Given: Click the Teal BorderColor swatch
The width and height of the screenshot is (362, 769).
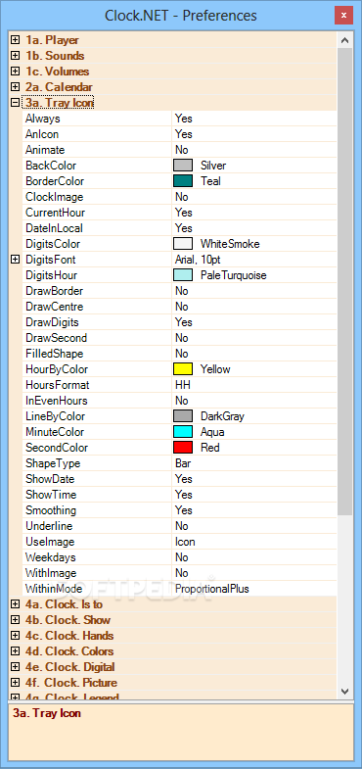Looking at the screenshot, I should point(183,181).
